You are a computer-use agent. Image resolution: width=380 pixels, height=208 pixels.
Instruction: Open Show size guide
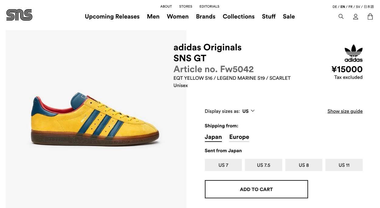(x=345, y=111)
